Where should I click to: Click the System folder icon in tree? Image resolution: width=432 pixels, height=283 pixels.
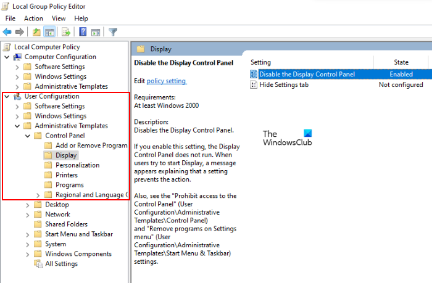(x=38, y=244)
